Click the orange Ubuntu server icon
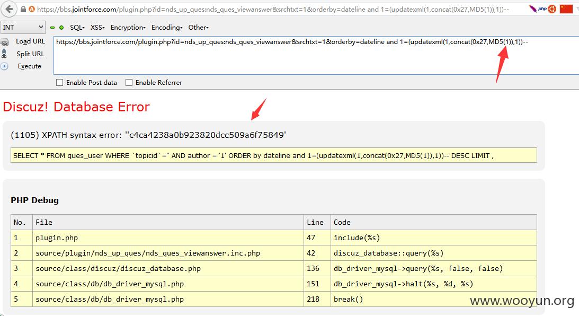The width and height of the screenshot is (579, 316). pos(552,9)
